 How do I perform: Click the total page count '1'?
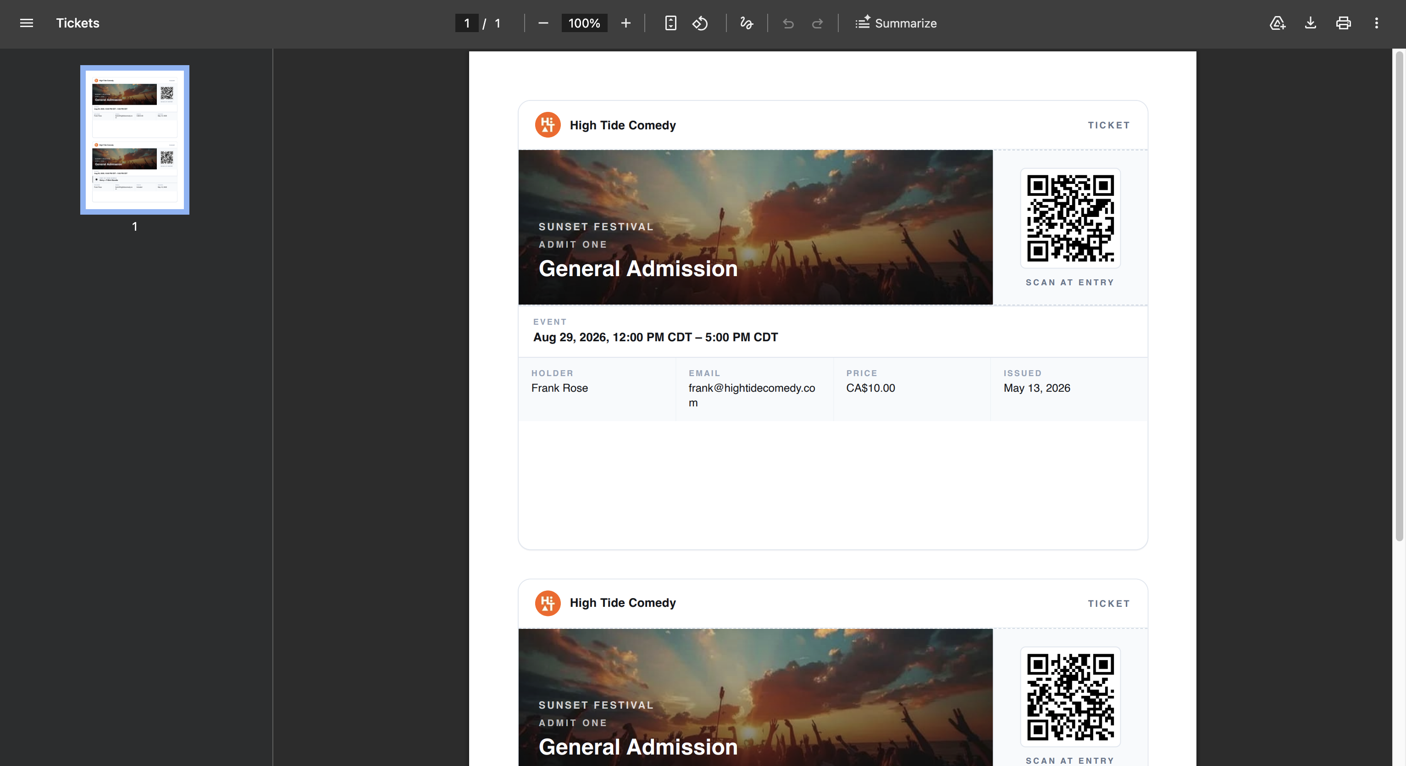click(497, 23)
